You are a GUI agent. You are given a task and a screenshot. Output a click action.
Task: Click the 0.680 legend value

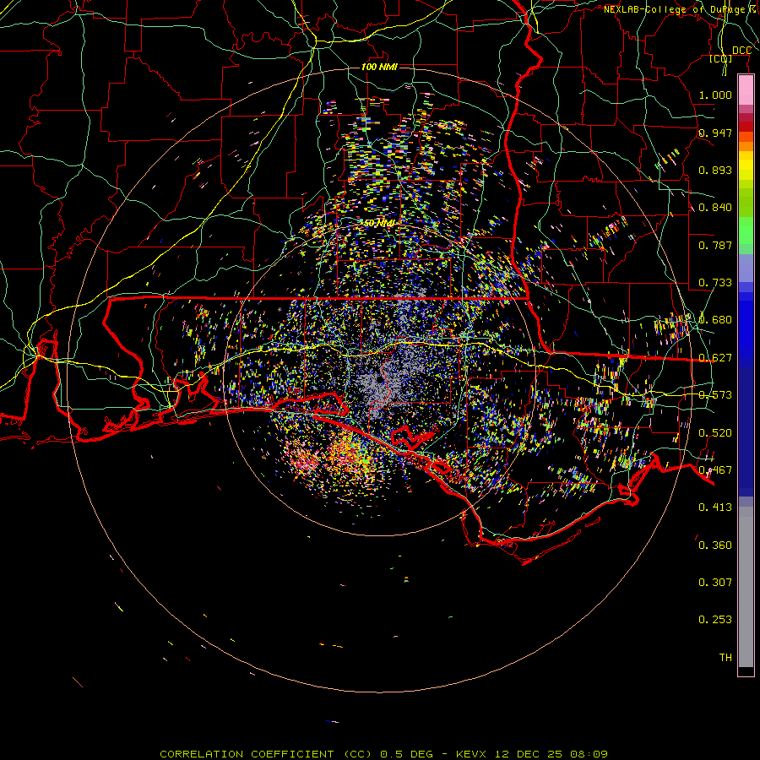[715, 320]
